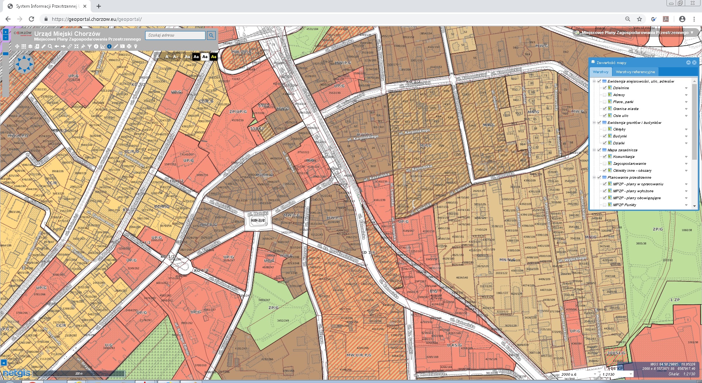Image resolution: width=702 pixels, height=383 pixels.
Task: Click the previous extent left arrow
Action: click(57, 46)
